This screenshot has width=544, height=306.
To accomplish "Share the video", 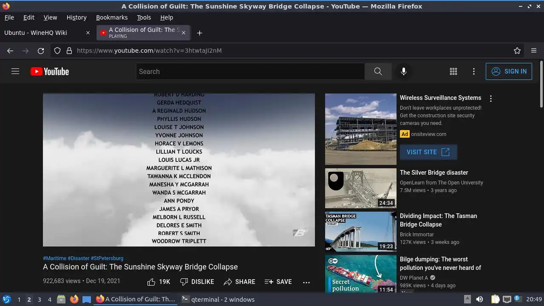I will (x=239, y=282).
